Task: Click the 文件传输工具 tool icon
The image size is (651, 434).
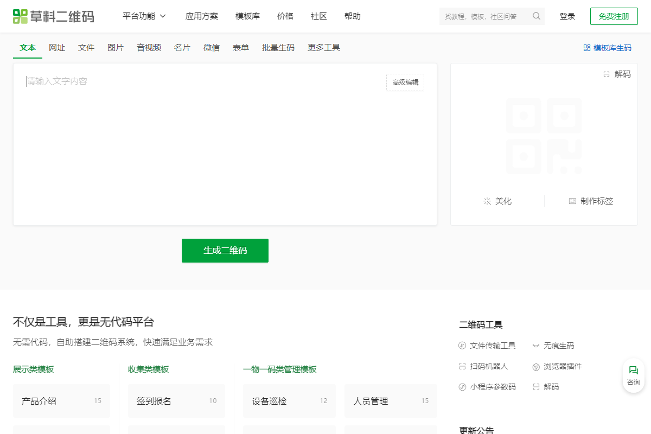Action: [461, 346]
